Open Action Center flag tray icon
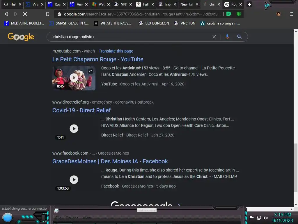This screenshot has height=224, width=298. pos(251,218)
